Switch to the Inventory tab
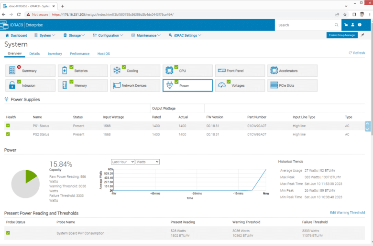Image resolution: width=373 pixels, height=246 pixels. pos(55,53)
